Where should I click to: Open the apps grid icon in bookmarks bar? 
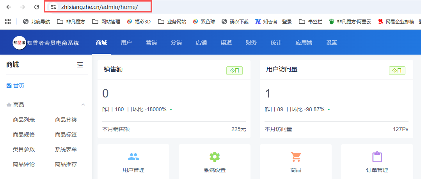8,21
